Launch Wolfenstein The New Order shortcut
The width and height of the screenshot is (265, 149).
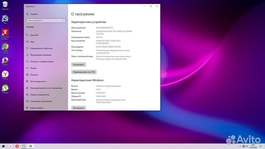[5, 34]
